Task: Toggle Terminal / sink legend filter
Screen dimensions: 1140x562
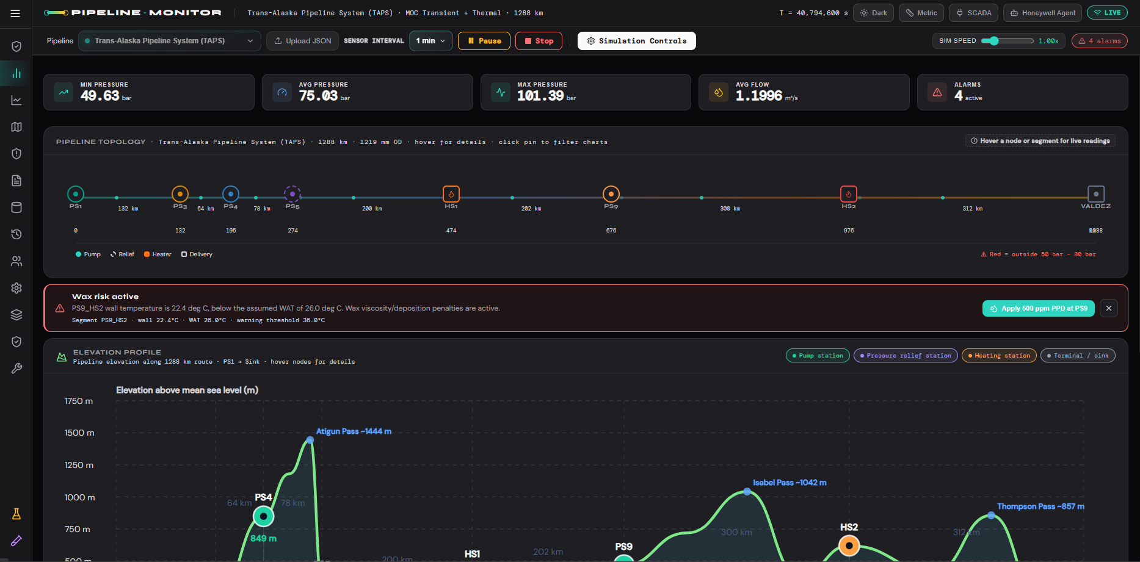Action: pyautogui.click(x=1078, y=356)
